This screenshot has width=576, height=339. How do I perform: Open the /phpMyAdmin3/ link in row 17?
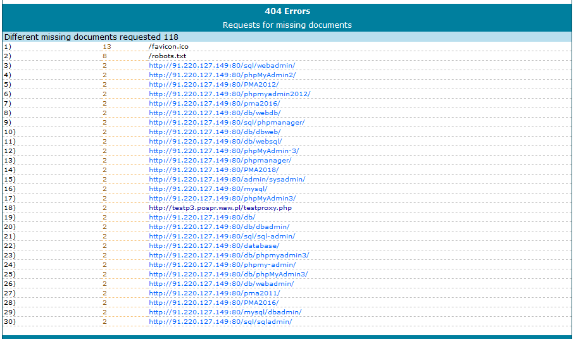click(222, 199)
